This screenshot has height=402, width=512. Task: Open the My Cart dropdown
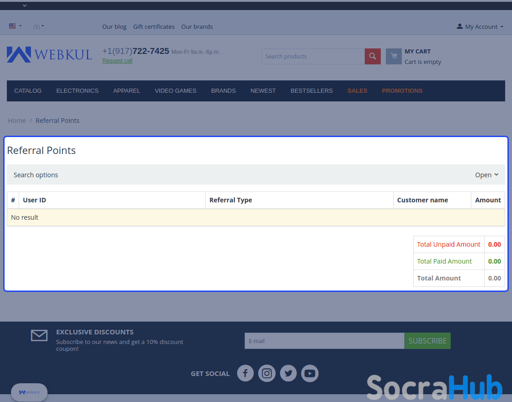point(423,57)
